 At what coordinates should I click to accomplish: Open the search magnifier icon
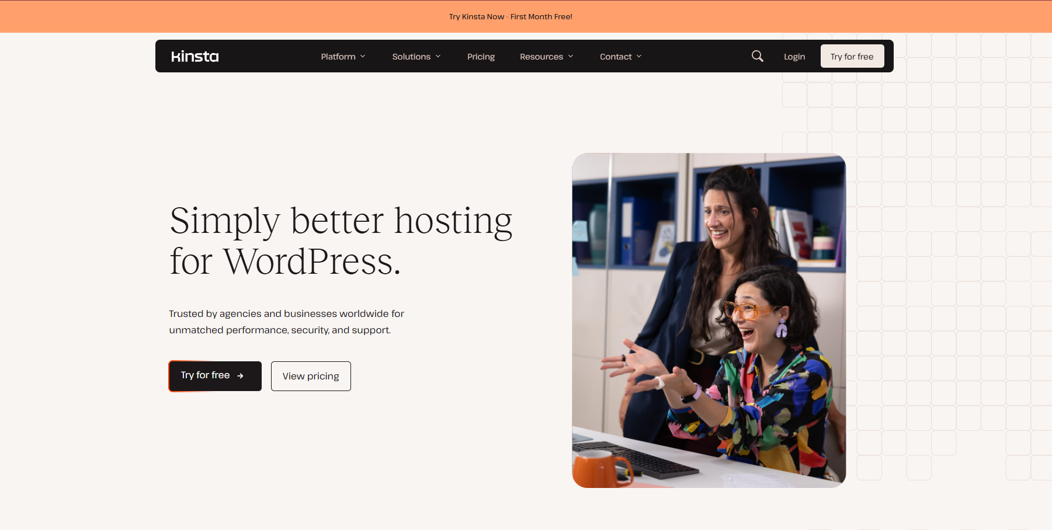[757, 56]
